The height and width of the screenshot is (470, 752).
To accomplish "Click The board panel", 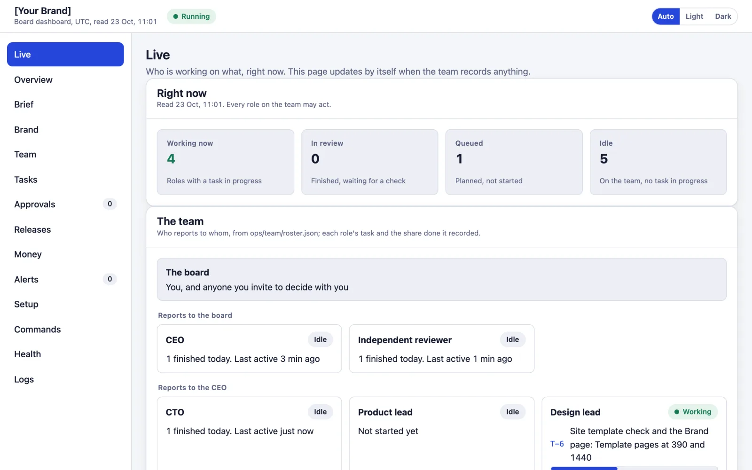I will coord(441,279).
